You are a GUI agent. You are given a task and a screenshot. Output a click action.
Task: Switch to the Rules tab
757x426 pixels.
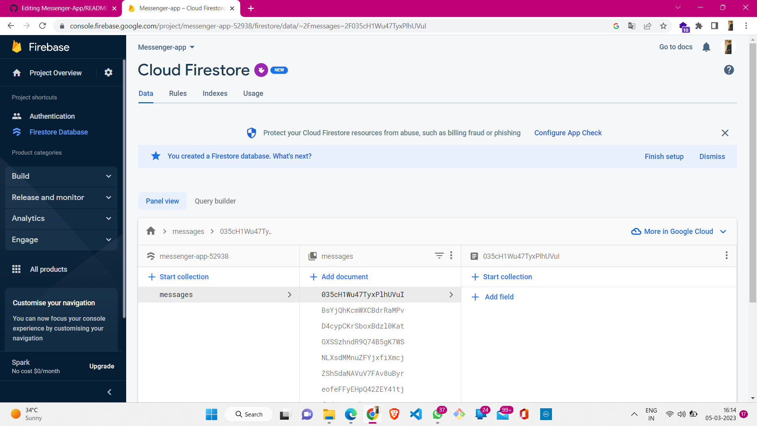pyautogui.click(x=178, y=93)
